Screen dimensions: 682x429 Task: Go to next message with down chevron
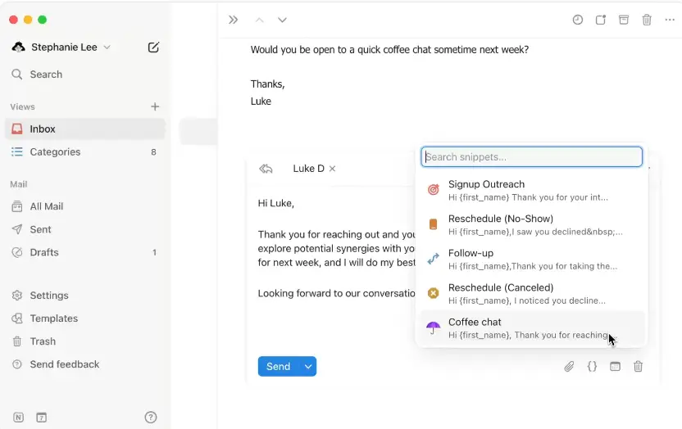pos(282,20)
